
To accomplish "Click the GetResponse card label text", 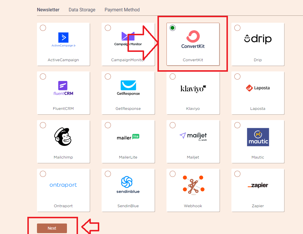I will pos(128,108).
